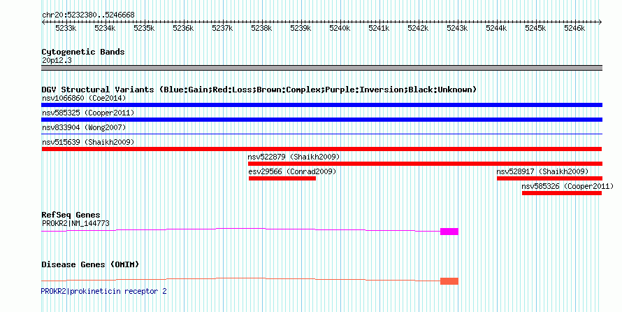
Task: Click the nsv833904 (Wong2007) label
Action: (x=84, y=127)
